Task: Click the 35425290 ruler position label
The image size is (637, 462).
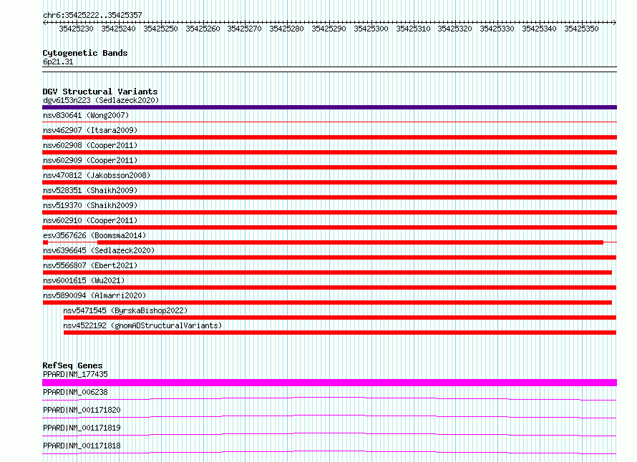Action: pyautogui.click(x=329, y=29)
